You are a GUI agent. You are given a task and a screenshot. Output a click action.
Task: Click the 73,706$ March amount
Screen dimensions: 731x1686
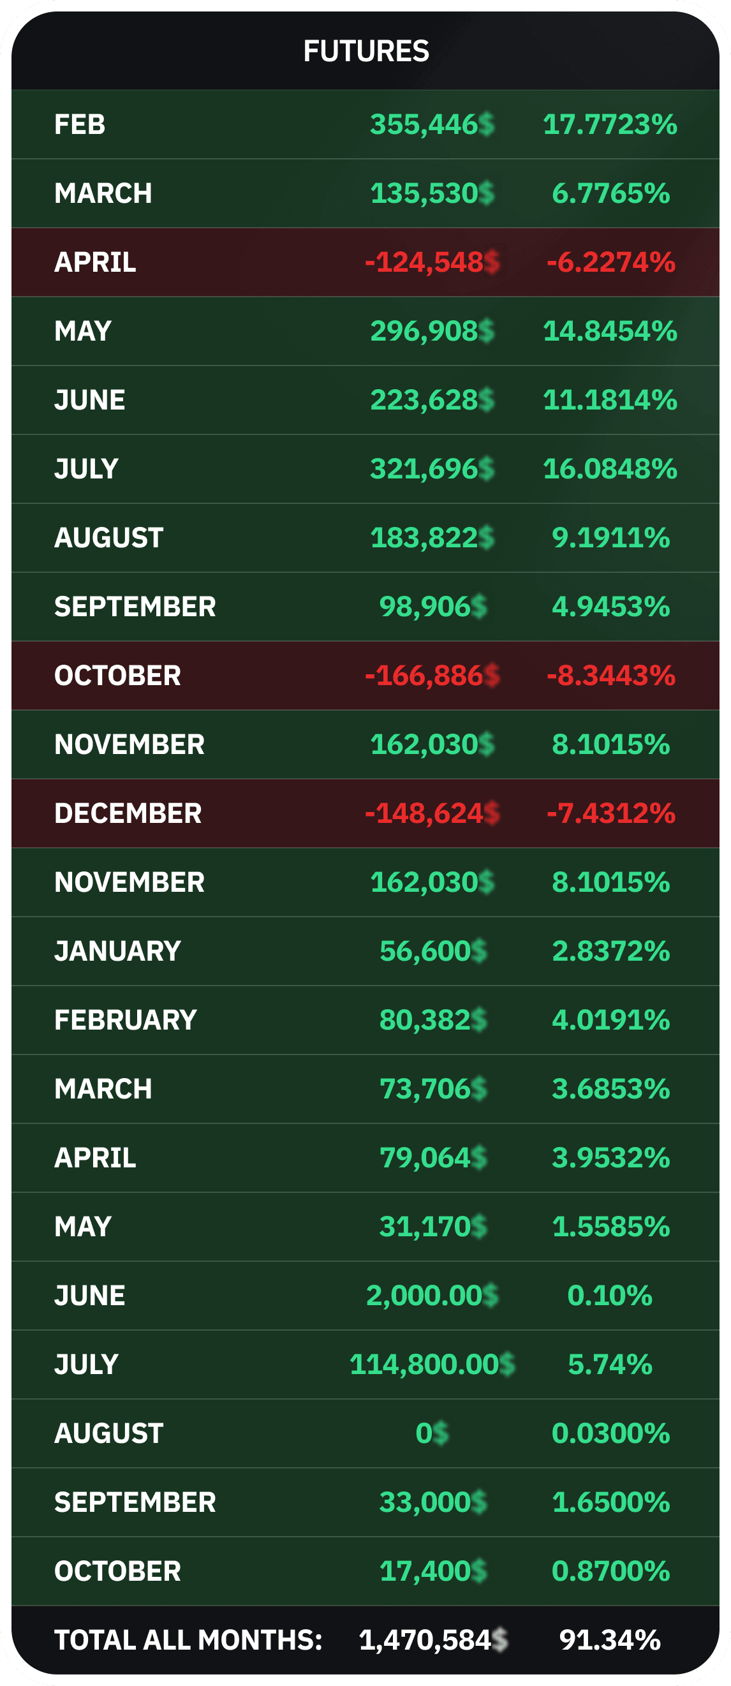(x=432, y=1089)
